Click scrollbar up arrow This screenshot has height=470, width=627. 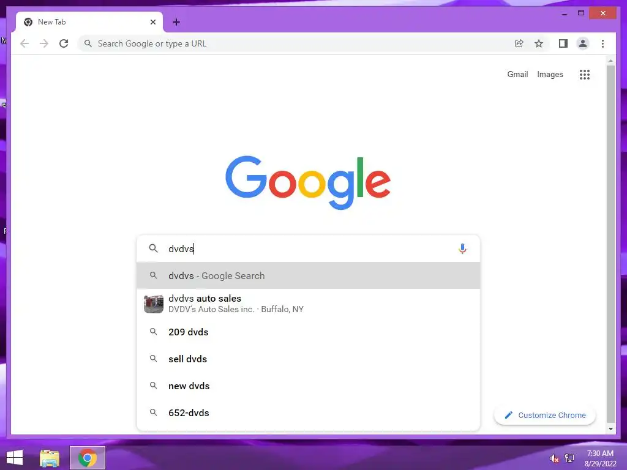point(610,61)
